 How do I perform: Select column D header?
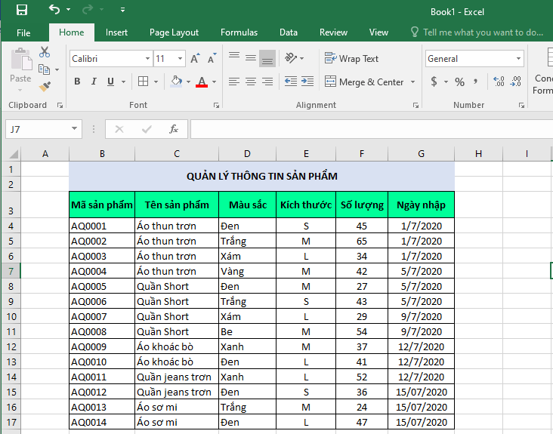pyautogui.click(x=247, y=153)
